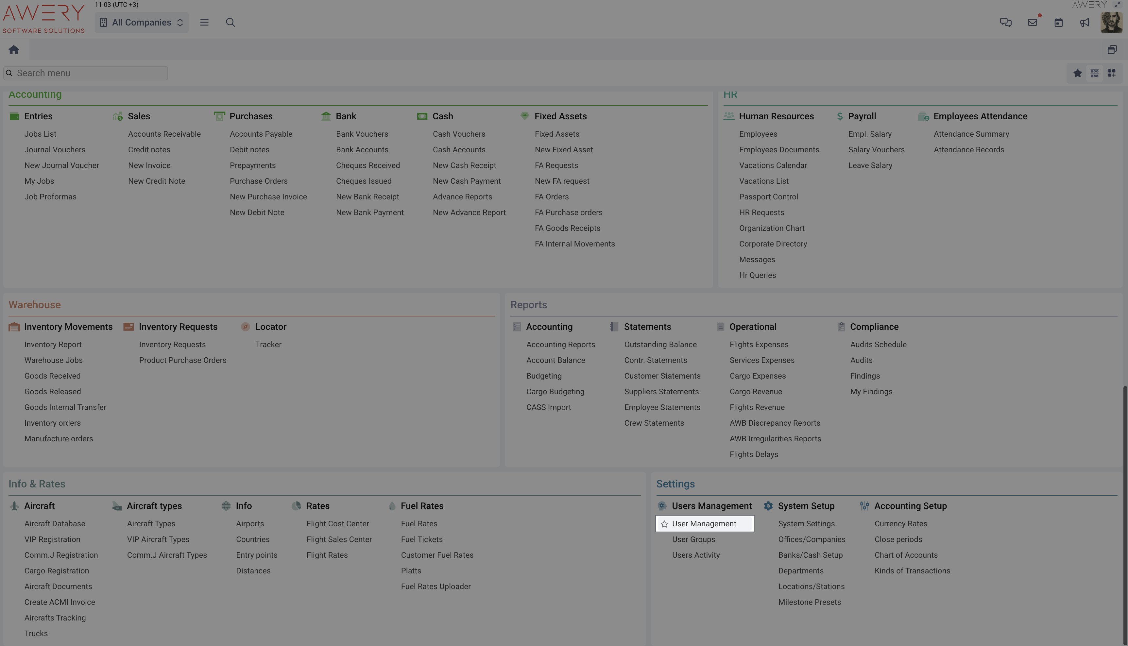Open Chart of Accounts menu item
Screen dimensions: 1128x646
[906, 555]
